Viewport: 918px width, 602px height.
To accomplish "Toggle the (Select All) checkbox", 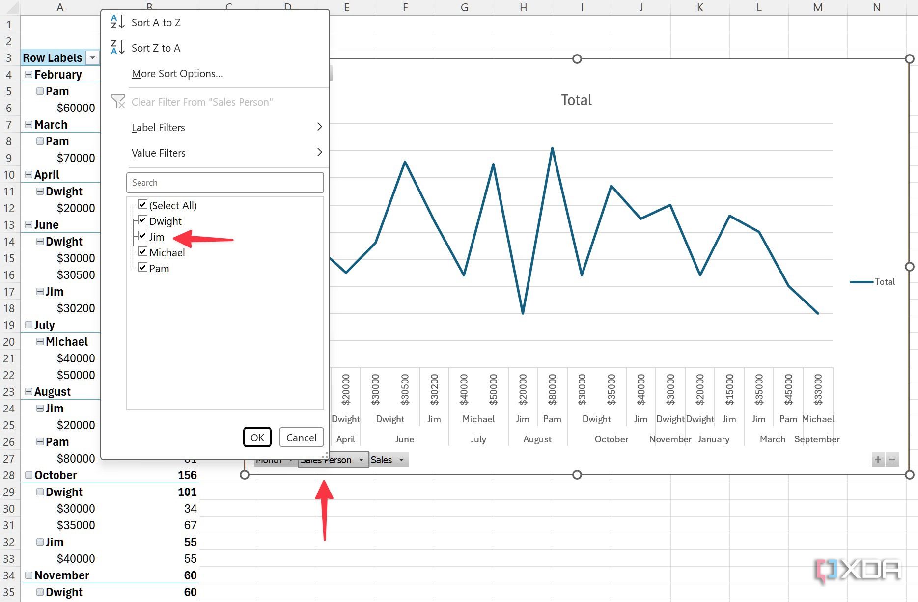I will [142, 204].
